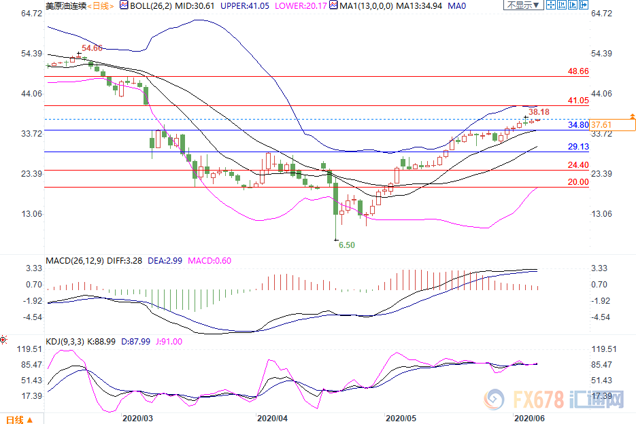Select the 48.66 red horizontal line label
The width and height of the screenshot is (636, 424).
[578, 71]
